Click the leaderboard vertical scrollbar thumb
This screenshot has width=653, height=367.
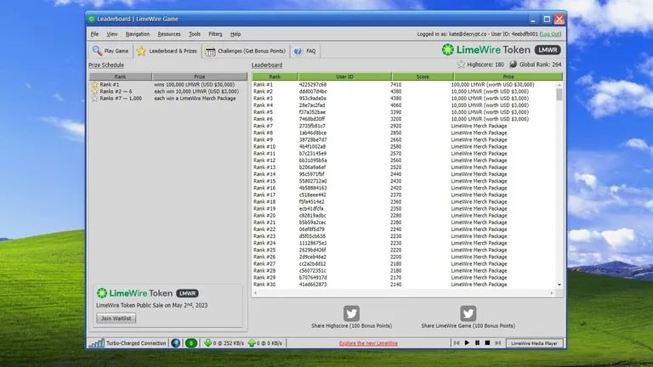[x=559, y=94]
